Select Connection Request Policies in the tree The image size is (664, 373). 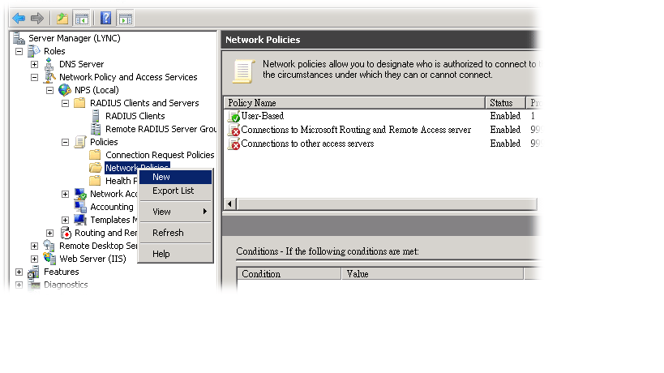tap(159, 155)
